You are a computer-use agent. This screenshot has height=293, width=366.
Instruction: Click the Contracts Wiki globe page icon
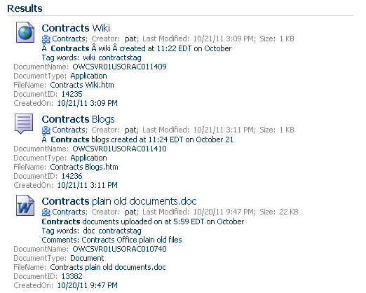coord(25,32)
